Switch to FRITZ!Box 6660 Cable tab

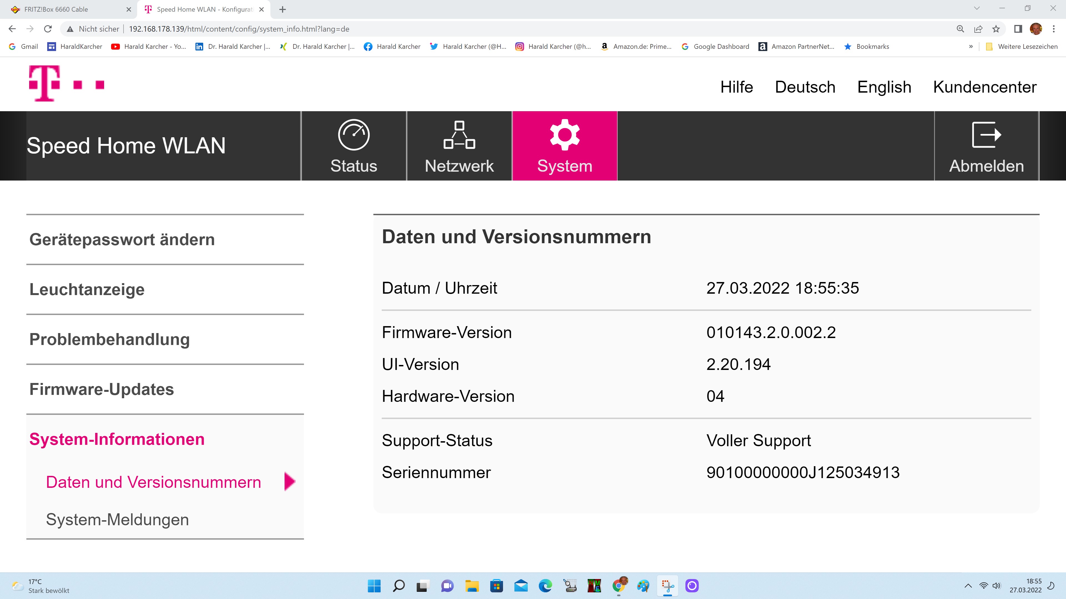pos(56,9)
